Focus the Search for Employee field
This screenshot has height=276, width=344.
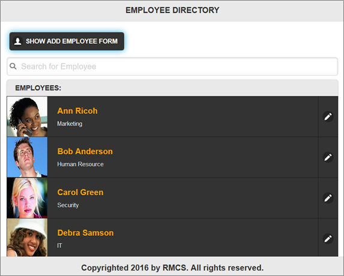[x=172, y=66]
